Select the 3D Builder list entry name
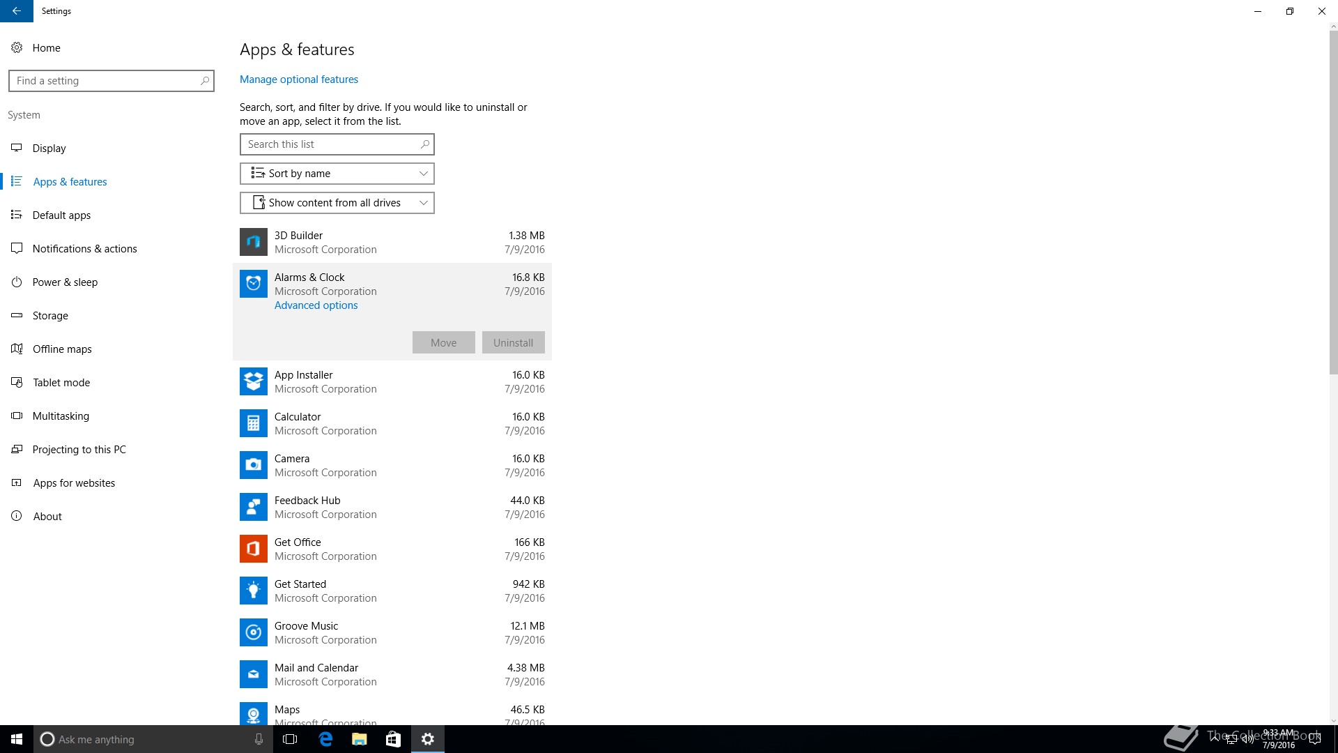Viewport: 1338px width, 753px height. [298, 236]
